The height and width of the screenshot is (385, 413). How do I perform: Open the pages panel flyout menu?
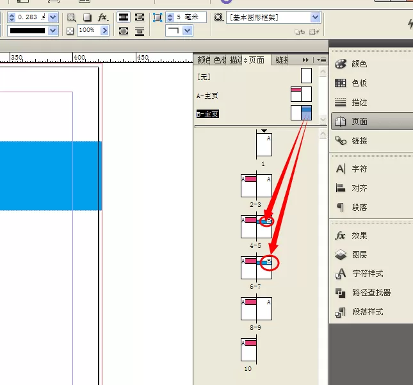pyautogui.click(x=321, y=60)
